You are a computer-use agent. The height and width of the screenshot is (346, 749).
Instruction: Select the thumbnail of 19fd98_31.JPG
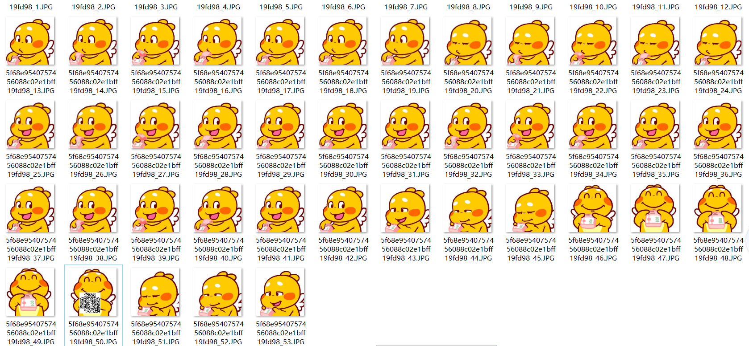pyautogui.click(x=405, y=125)
